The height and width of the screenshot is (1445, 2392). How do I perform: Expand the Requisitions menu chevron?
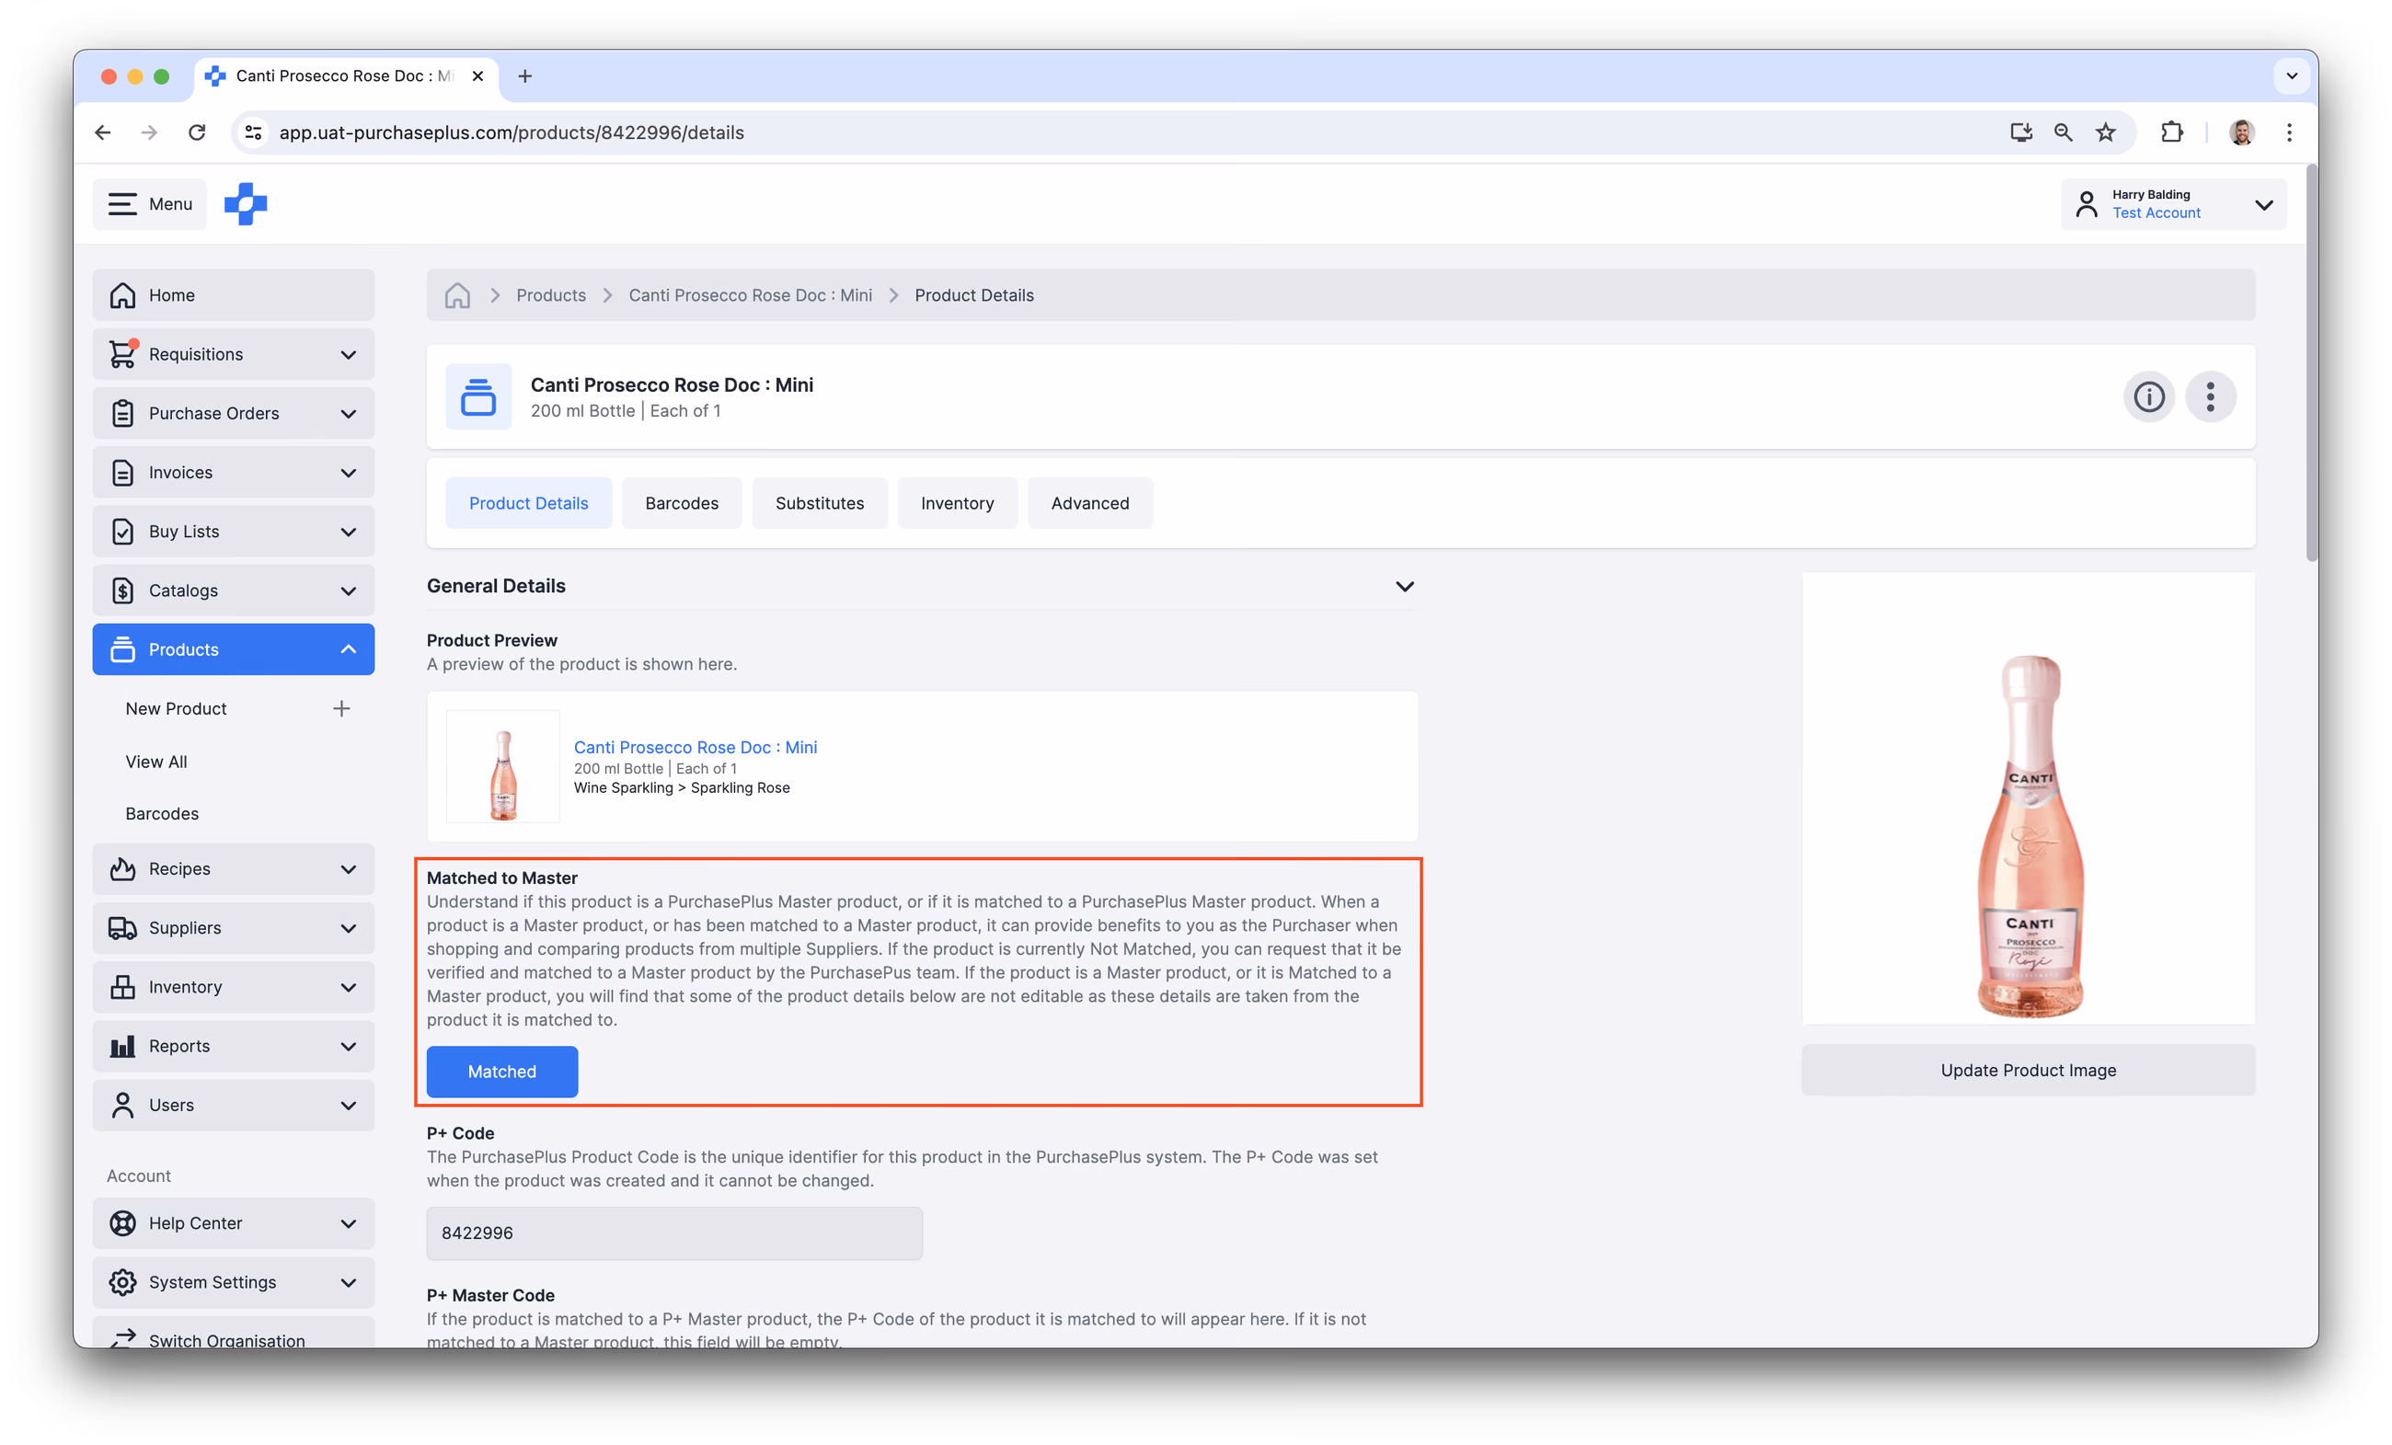[x=349, y=354]
